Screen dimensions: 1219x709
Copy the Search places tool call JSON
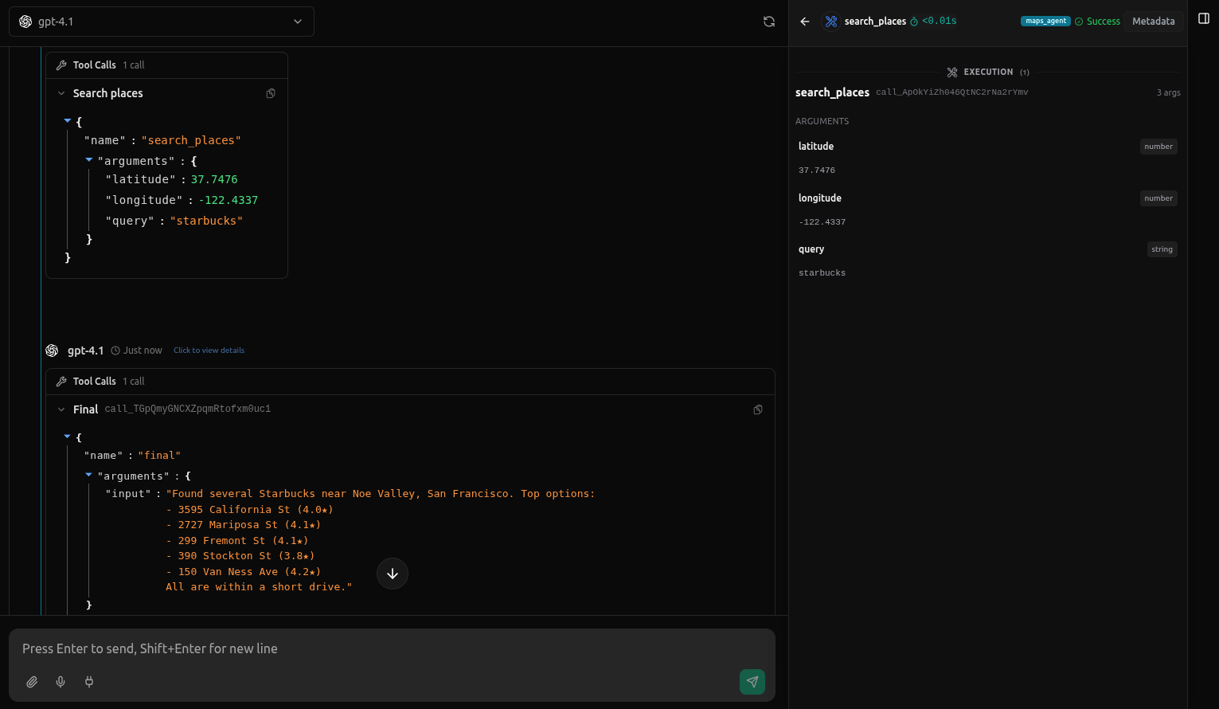click(271, 93)
